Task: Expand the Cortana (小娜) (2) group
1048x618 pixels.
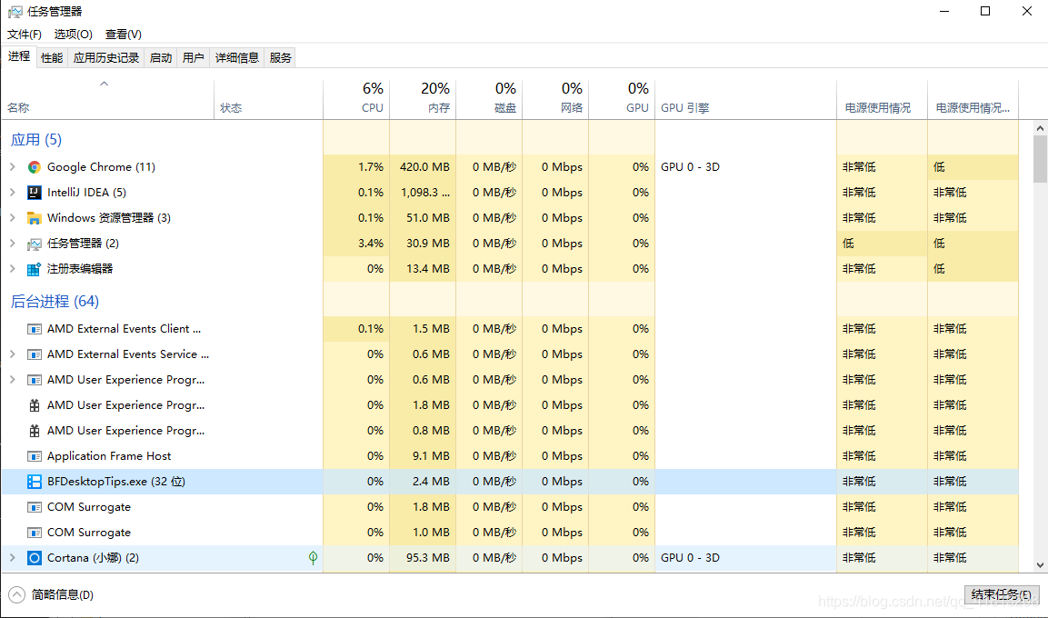Action: (12, 558)
